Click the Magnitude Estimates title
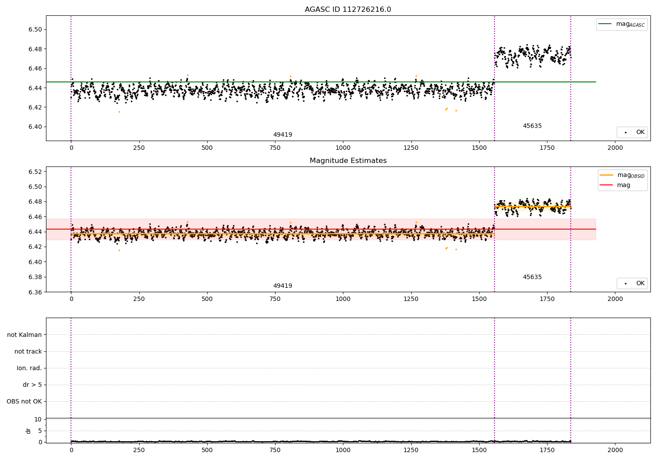 click(348, 161)
